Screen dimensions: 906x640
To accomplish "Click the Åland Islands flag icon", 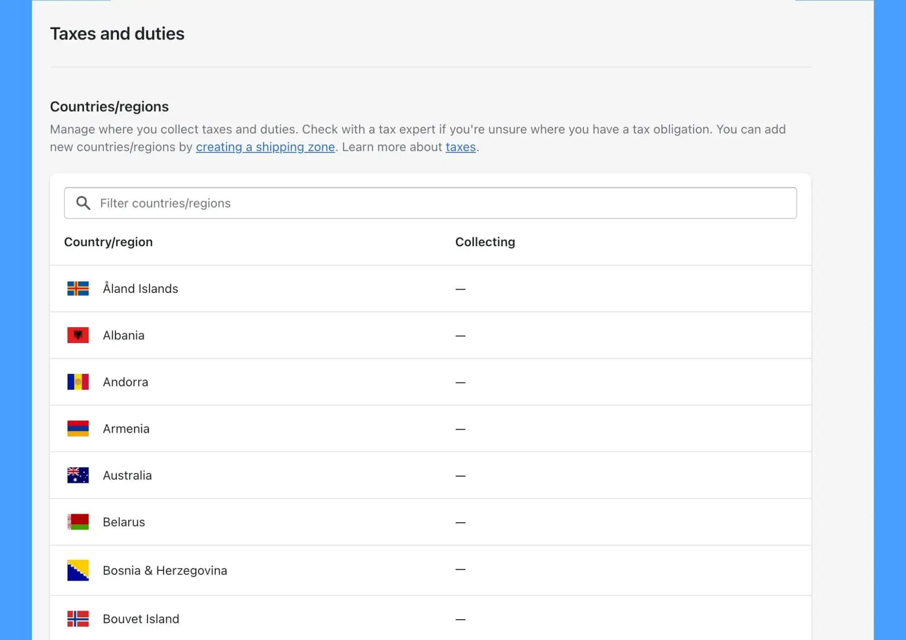I will 78,288.
